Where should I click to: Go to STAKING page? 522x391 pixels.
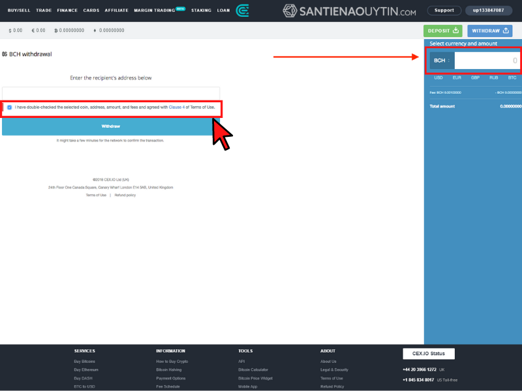tap(201, 10)
